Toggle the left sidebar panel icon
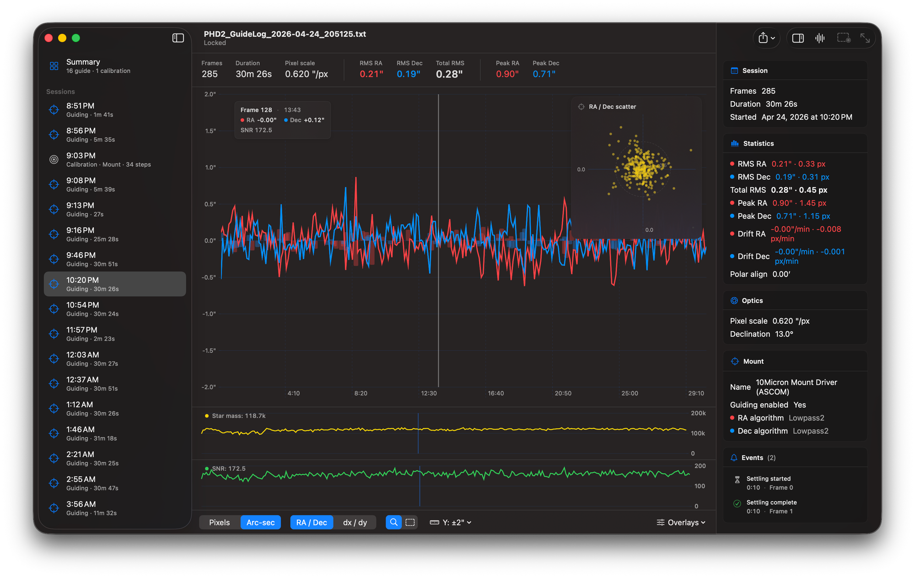This screenshot has height=578, width=915. point(178,38)
